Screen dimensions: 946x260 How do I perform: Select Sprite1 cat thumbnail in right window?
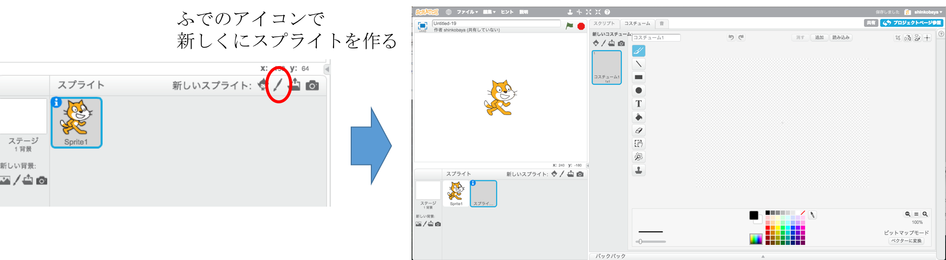(x=456, y=193)
